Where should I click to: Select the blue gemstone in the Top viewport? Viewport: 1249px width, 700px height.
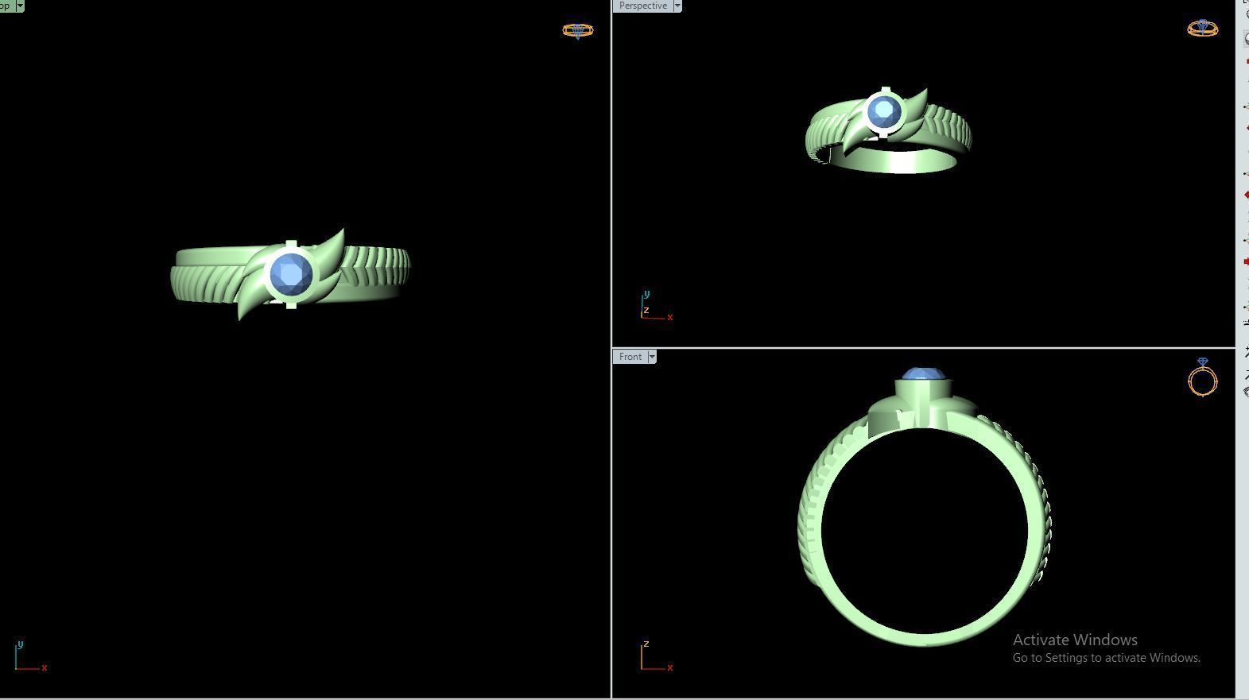(x=291, y=274)
